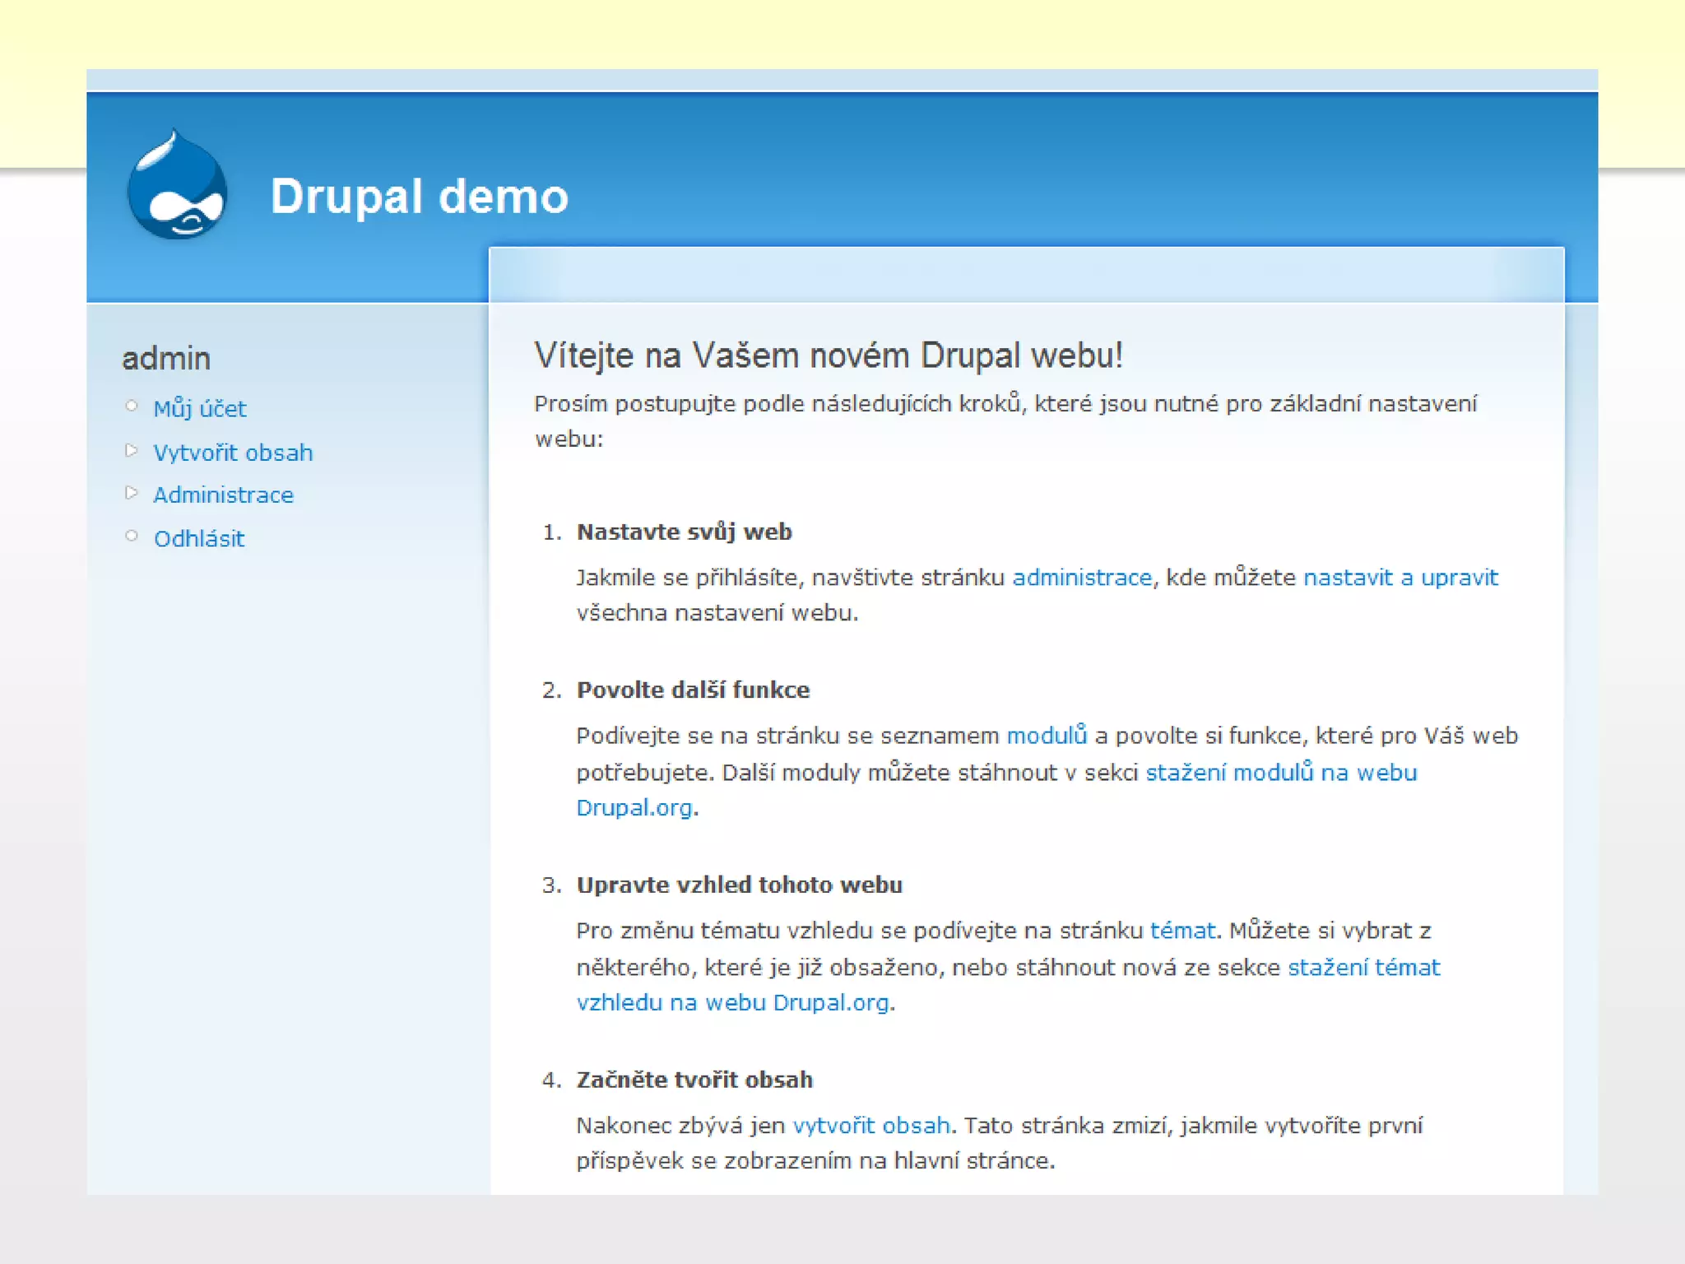Click the bullet beside Můj účet

click(x=131, y=406)
